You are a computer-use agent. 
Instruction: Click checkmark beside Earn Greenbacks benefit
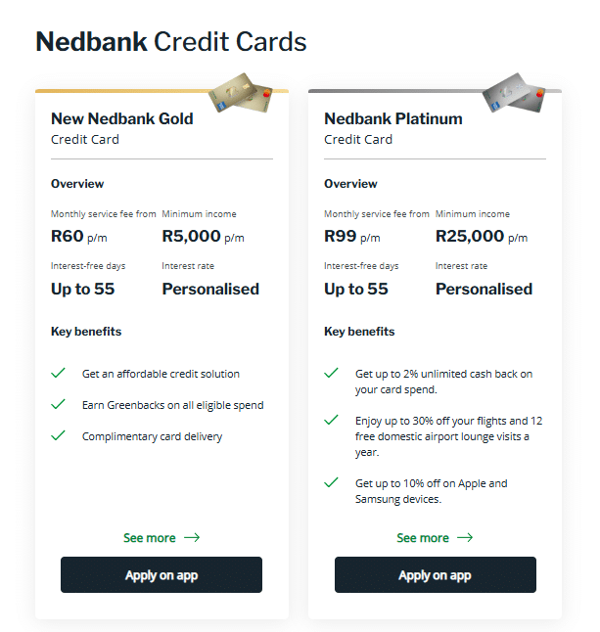click(x=59, y=404)
